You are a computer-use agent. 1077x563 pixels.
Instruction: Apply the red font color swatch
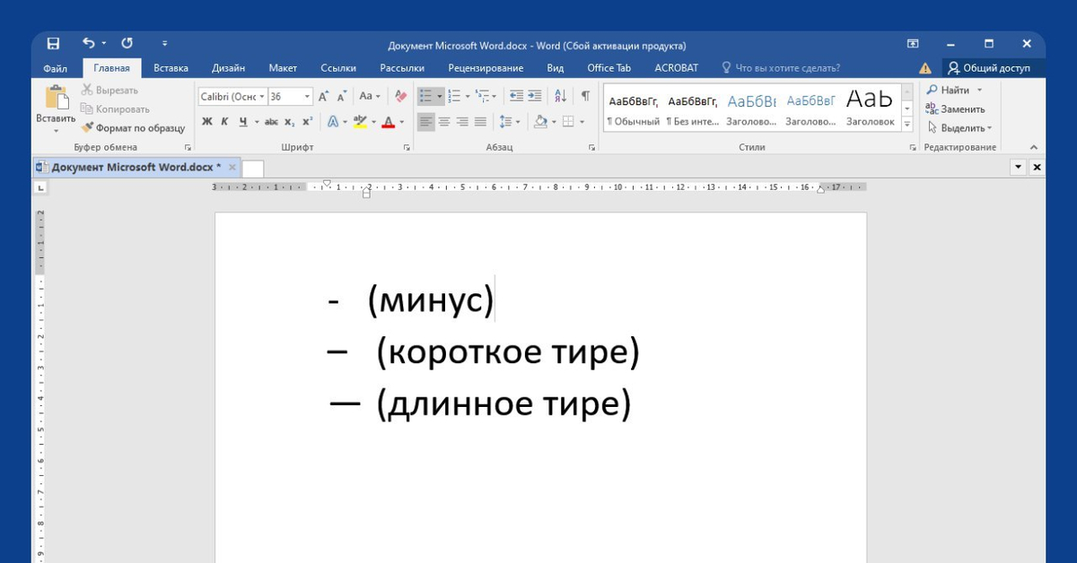pos(388,122)
